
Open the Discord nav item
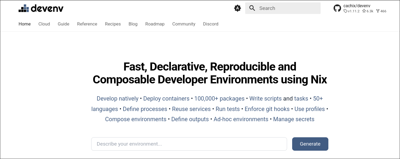pos(211,24)
